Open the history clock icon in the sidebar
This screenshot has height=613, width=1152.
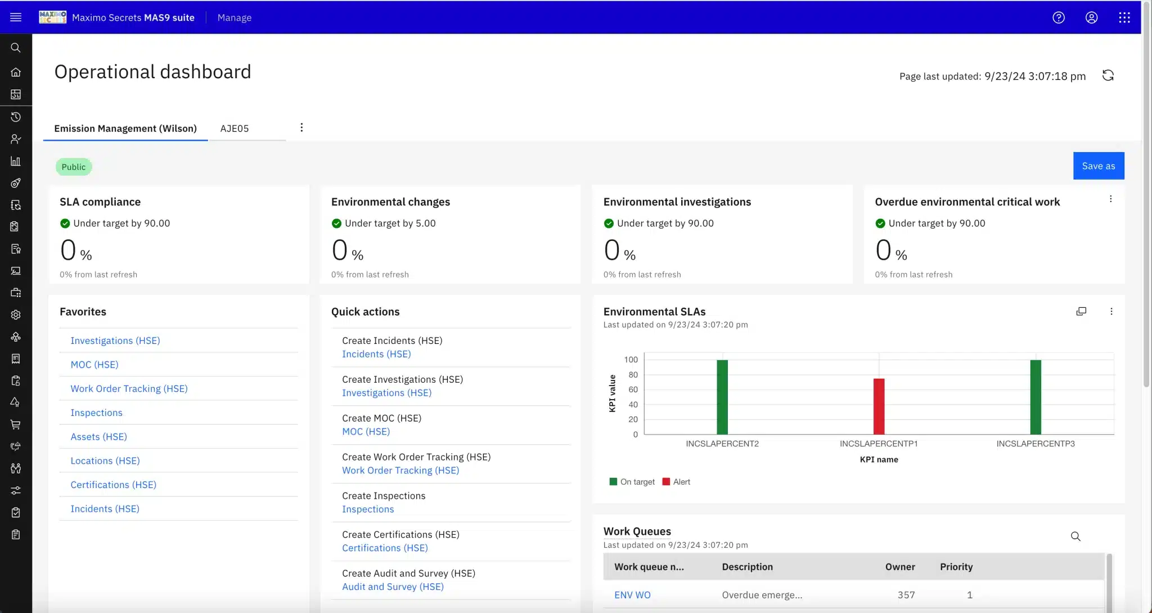16,117
